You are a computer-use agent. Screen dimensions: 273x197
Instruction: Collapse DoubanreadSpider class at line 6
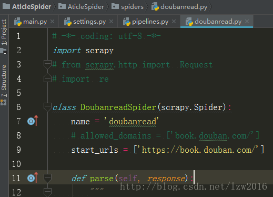[47, 107]
